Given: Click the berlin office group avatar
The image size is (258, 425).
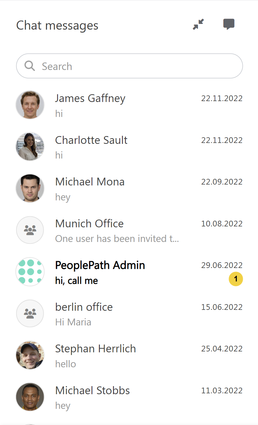Looking at the screenshot, I should (30, 313).
